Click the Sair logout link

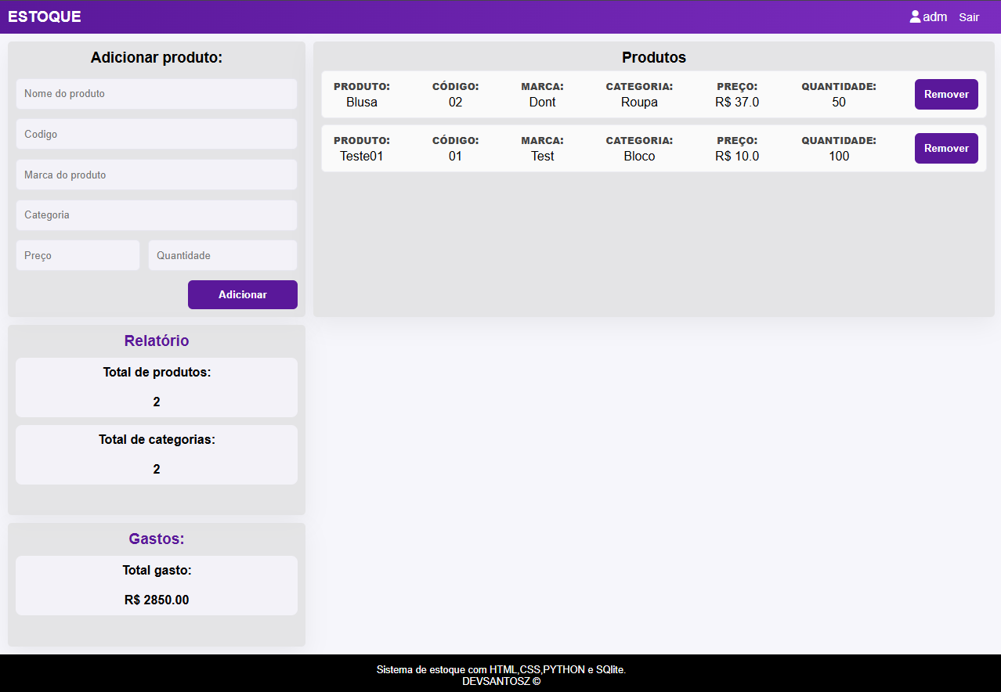[969, 17]
